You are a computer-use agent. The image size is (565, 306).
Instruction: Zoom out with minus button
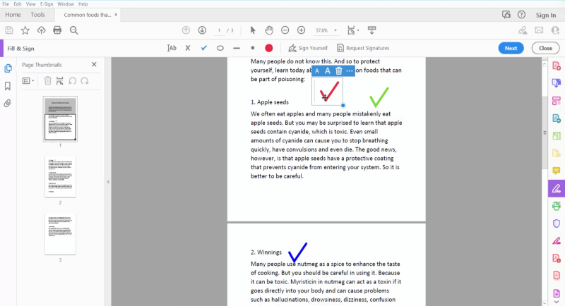click(x=285, y=30)
